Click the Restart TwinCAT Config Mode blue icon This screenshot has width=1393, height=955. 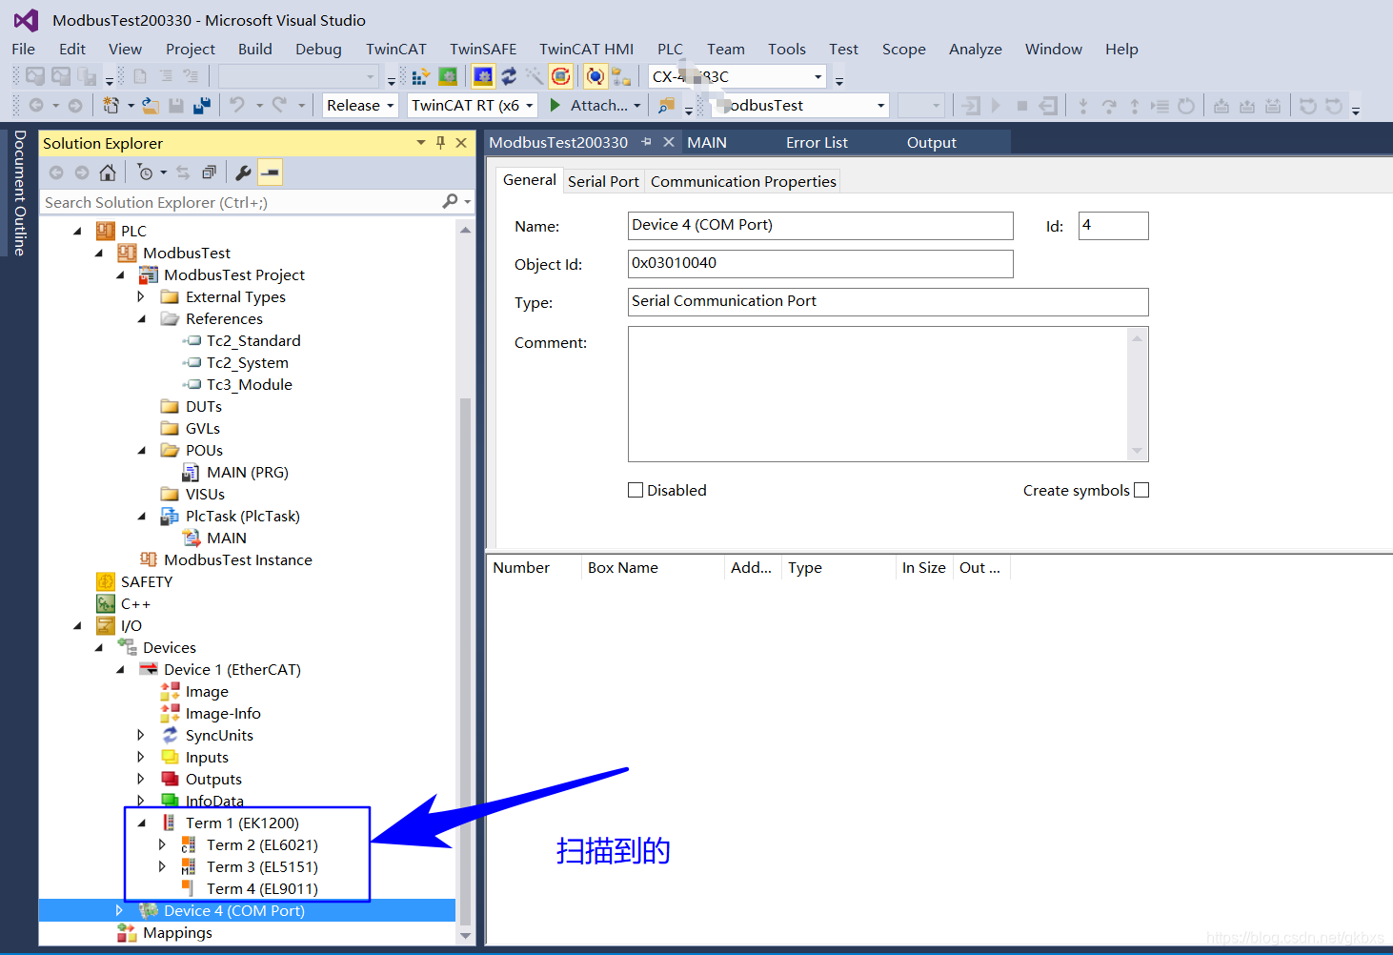click(483, 76)
